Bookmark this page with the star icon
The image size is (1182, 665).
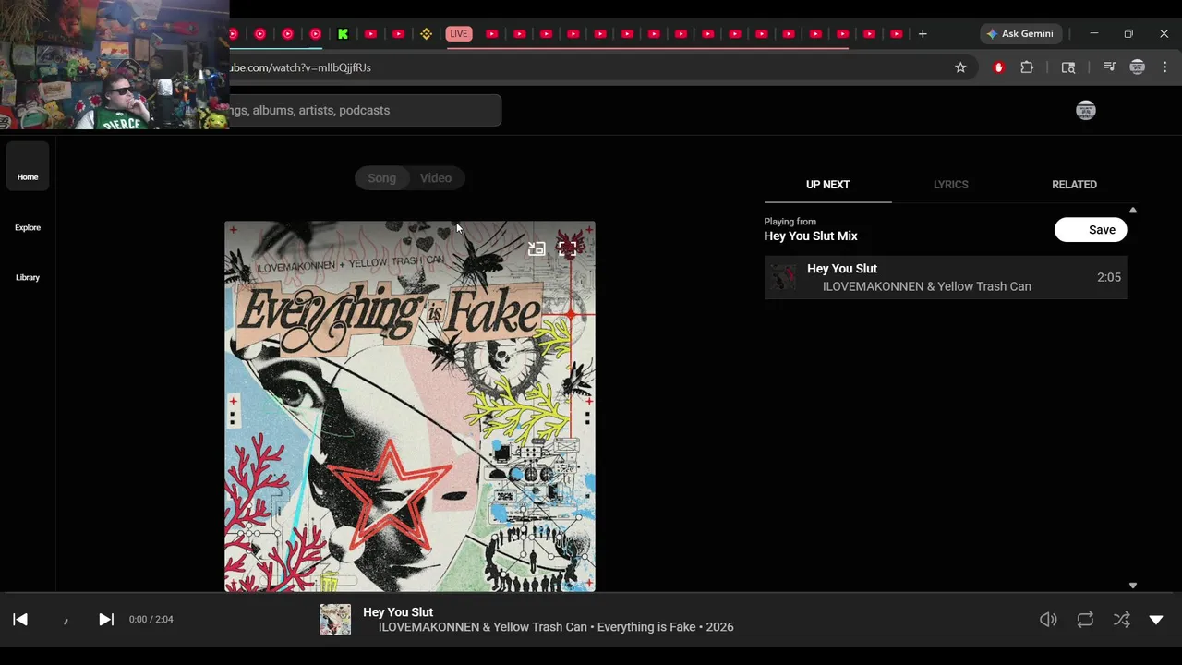[960, 67]
